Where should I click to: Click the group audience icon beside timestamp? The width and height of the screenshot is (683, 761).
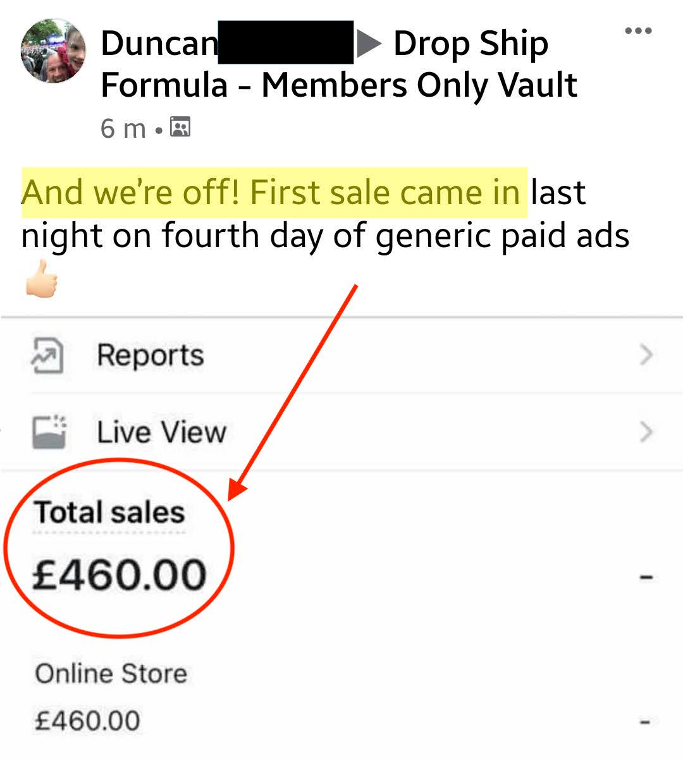(x=180, y=128)
